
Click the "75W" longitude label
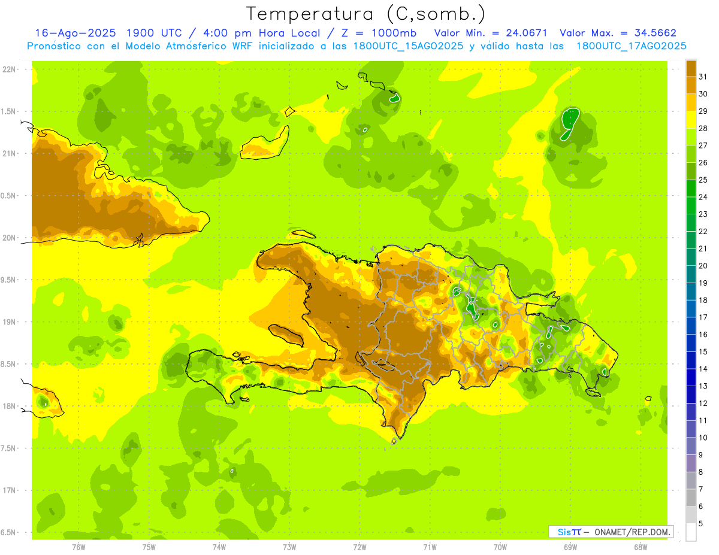click(149, 547)
